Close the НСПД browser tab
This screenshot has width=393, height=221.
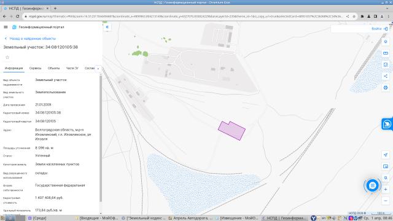click(x=47, y=8)
